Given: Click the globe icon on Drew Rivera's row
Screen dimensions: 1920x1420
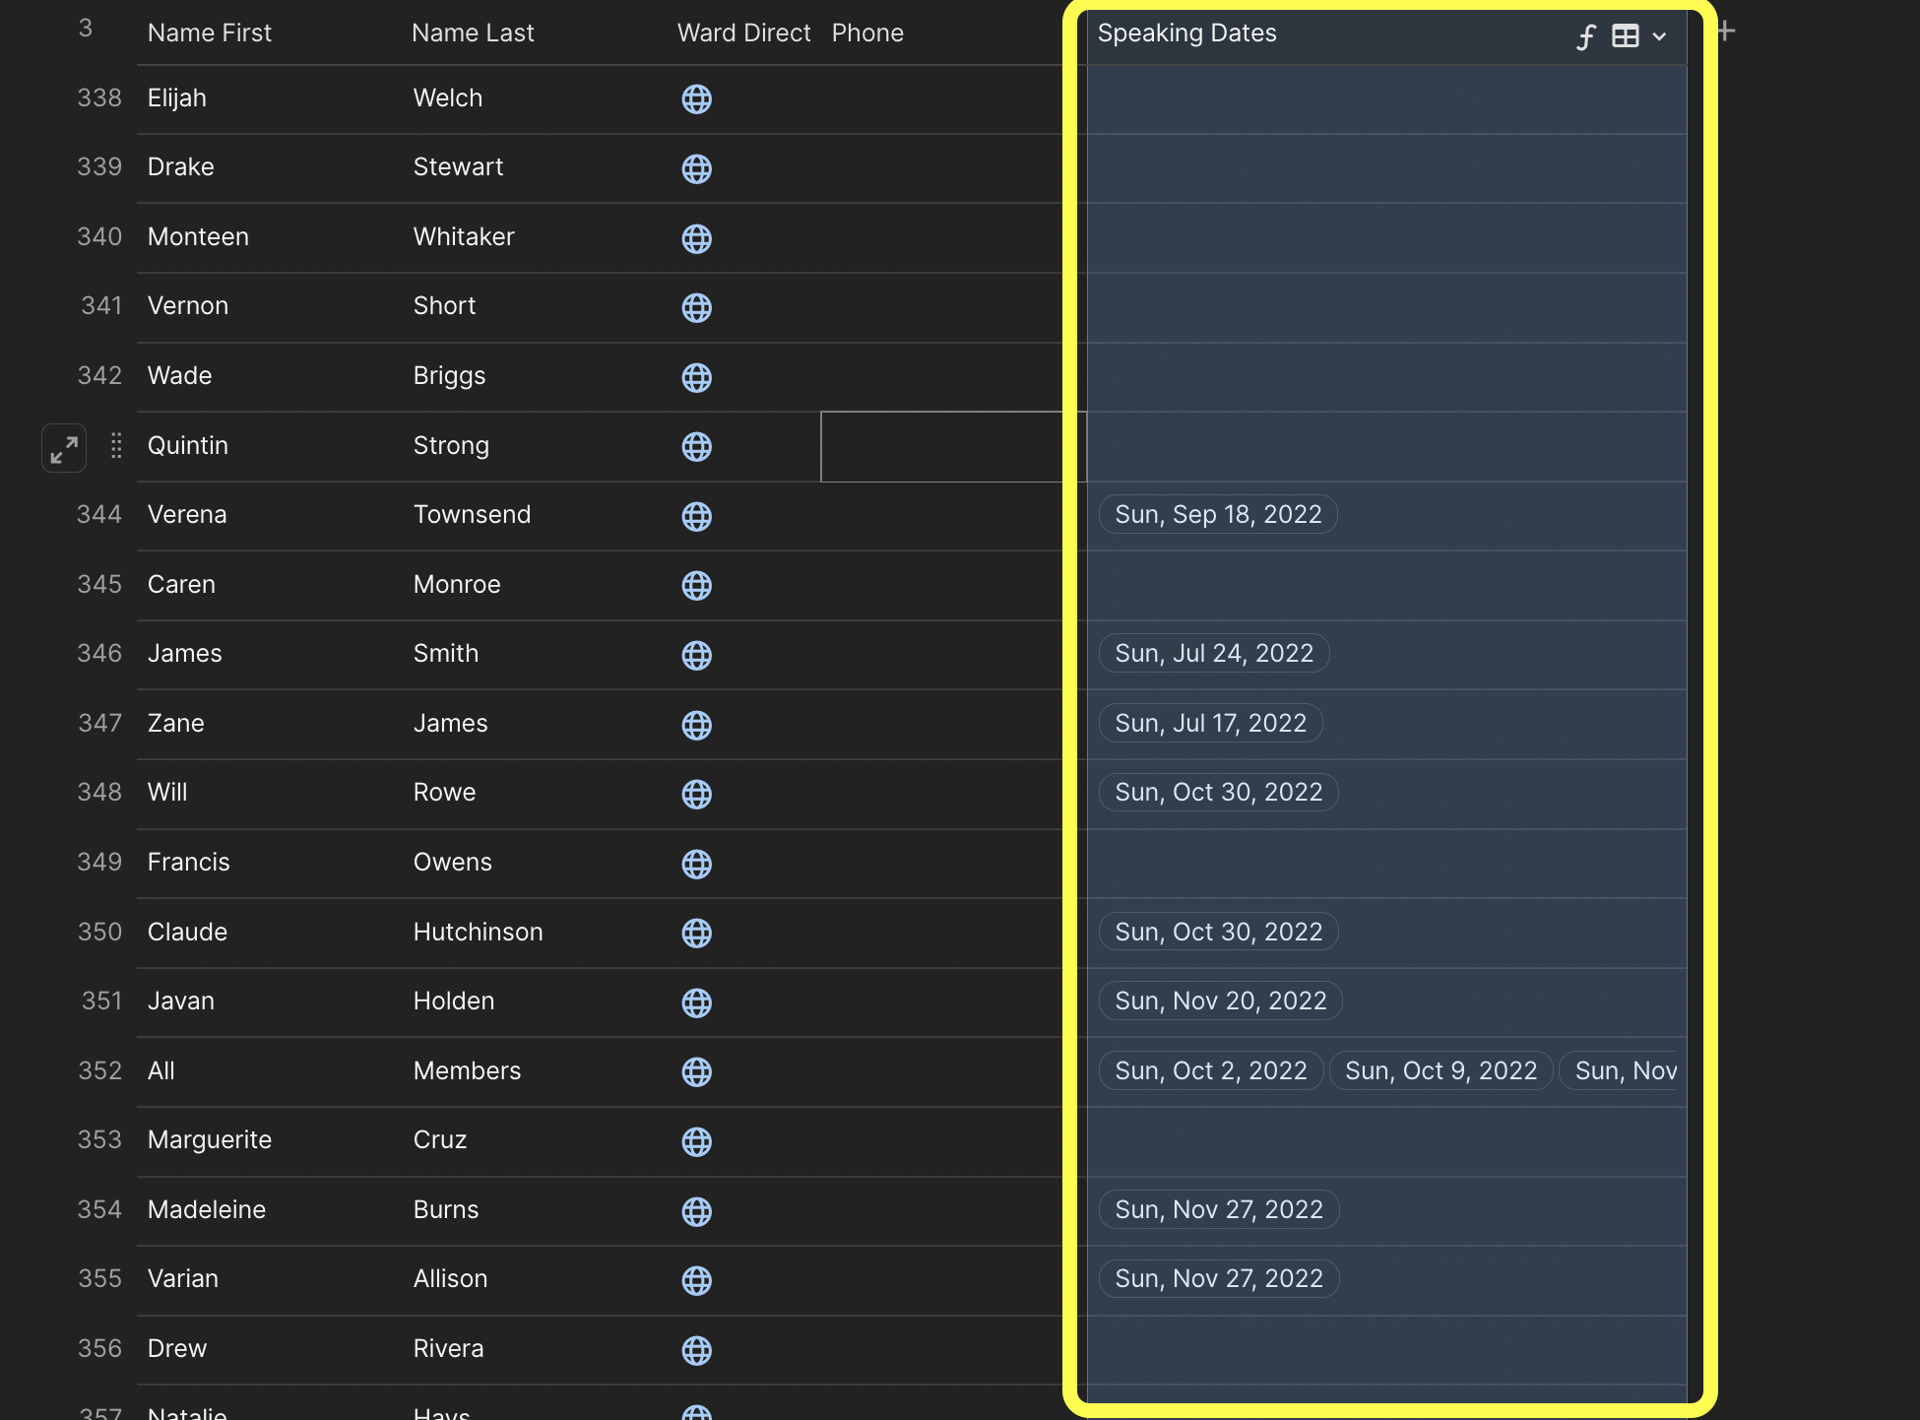Looking at the screenshot, I should pos(696,1350).
